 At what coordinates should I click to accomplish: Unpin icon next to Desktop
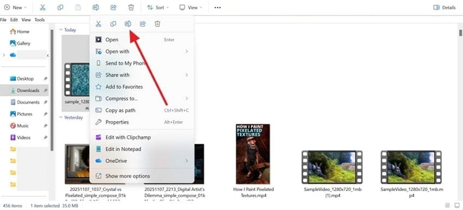click(x=45, y=79)
